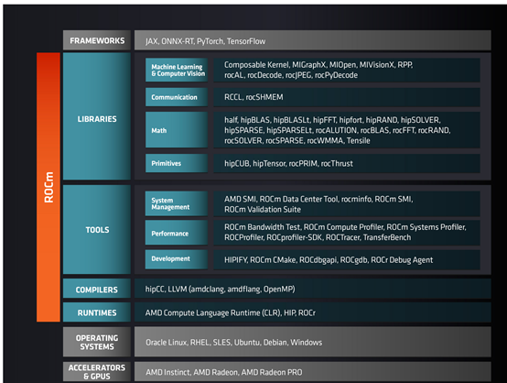Click the LIBRARIES block
The image size is (507, 383).
97,116
